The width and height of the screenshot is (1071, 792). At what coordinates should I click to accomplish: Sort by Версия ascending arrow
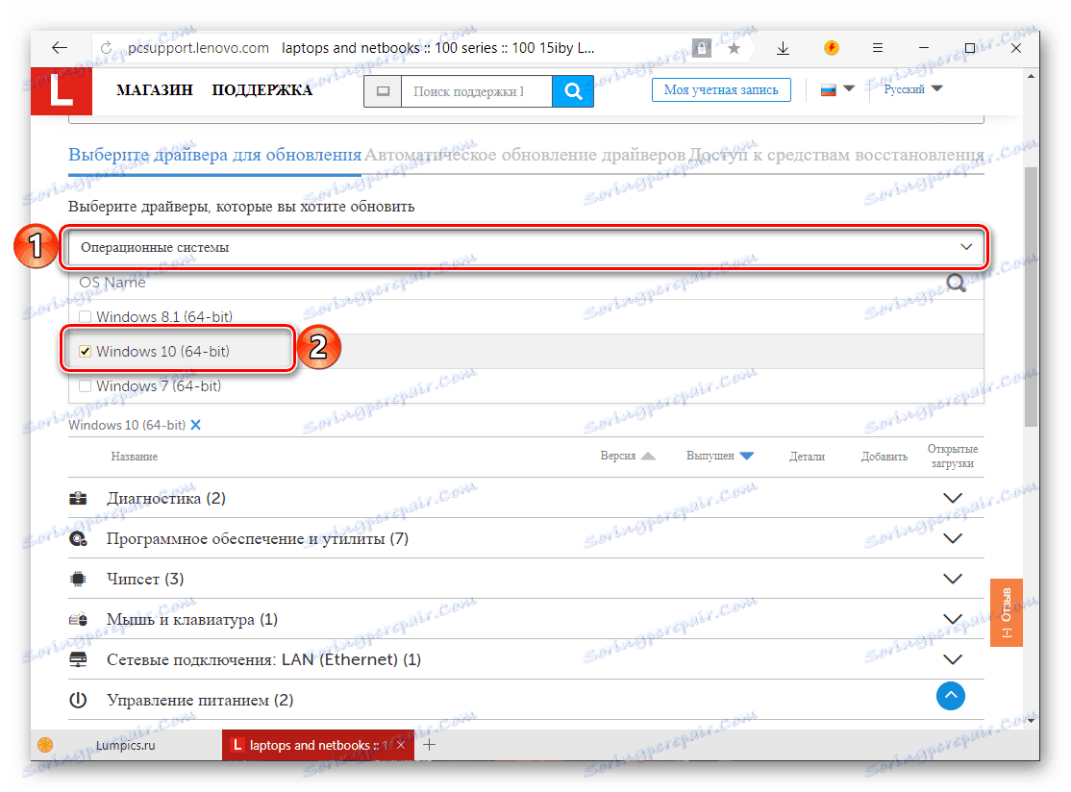point(648,457)
